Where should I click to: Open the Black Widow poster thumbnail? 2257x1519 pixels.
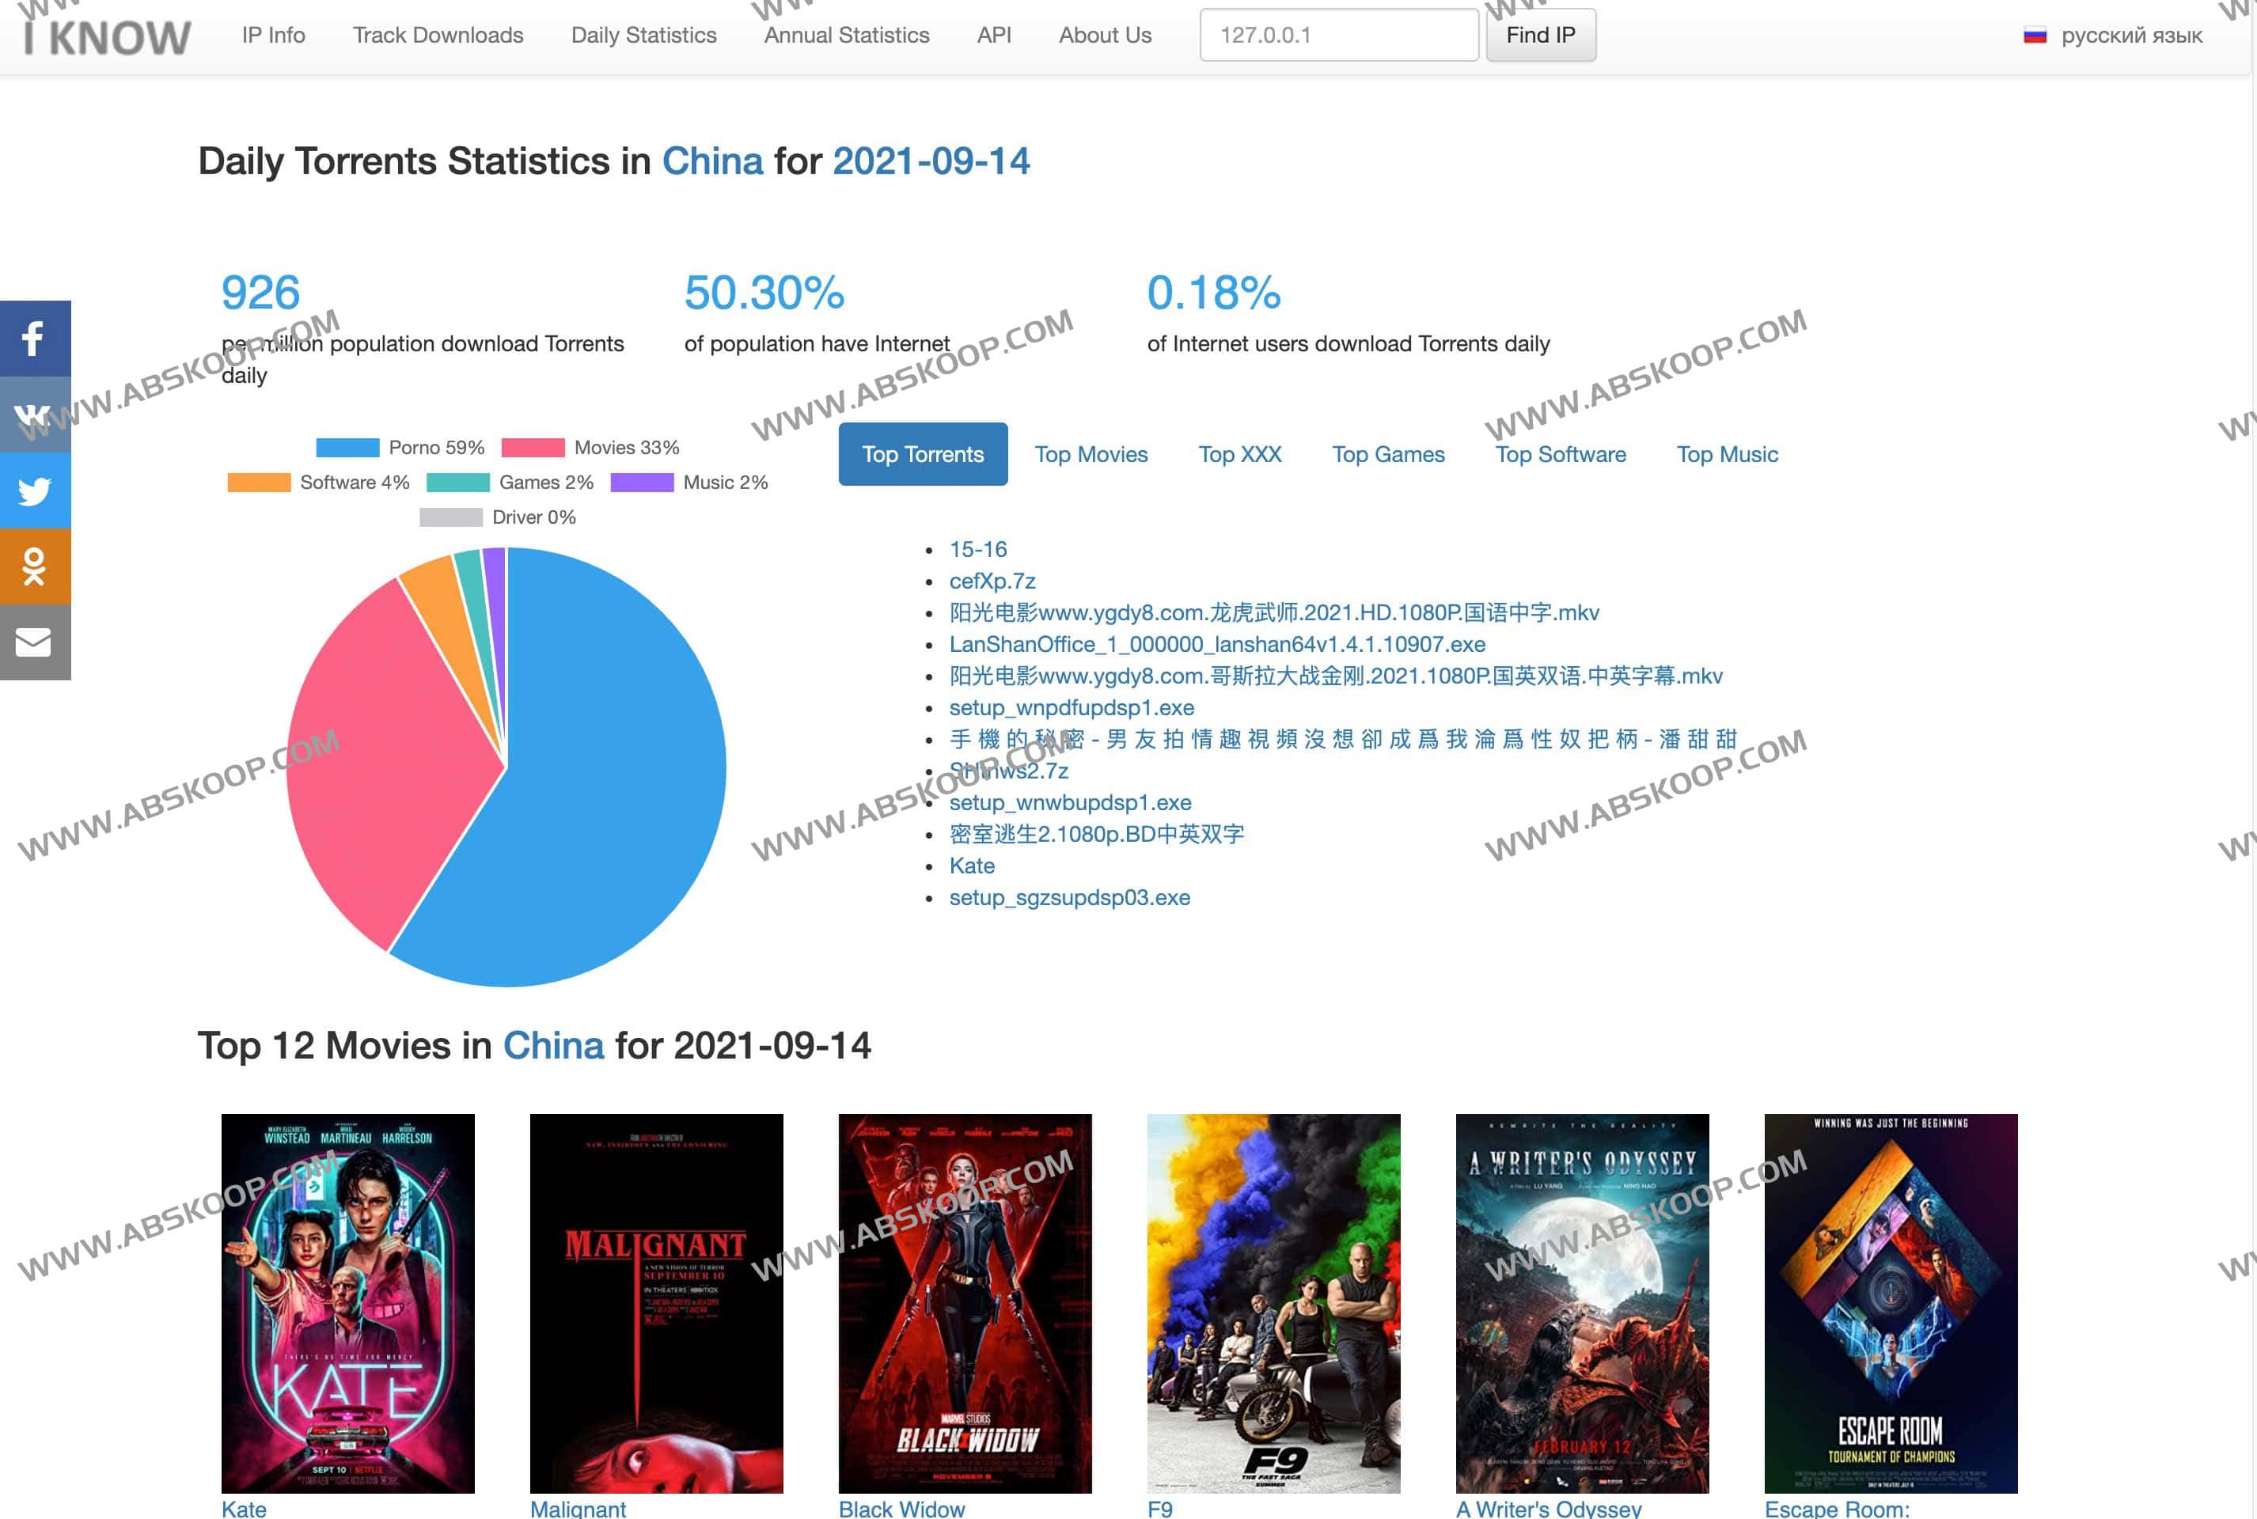coord(964,1303)
